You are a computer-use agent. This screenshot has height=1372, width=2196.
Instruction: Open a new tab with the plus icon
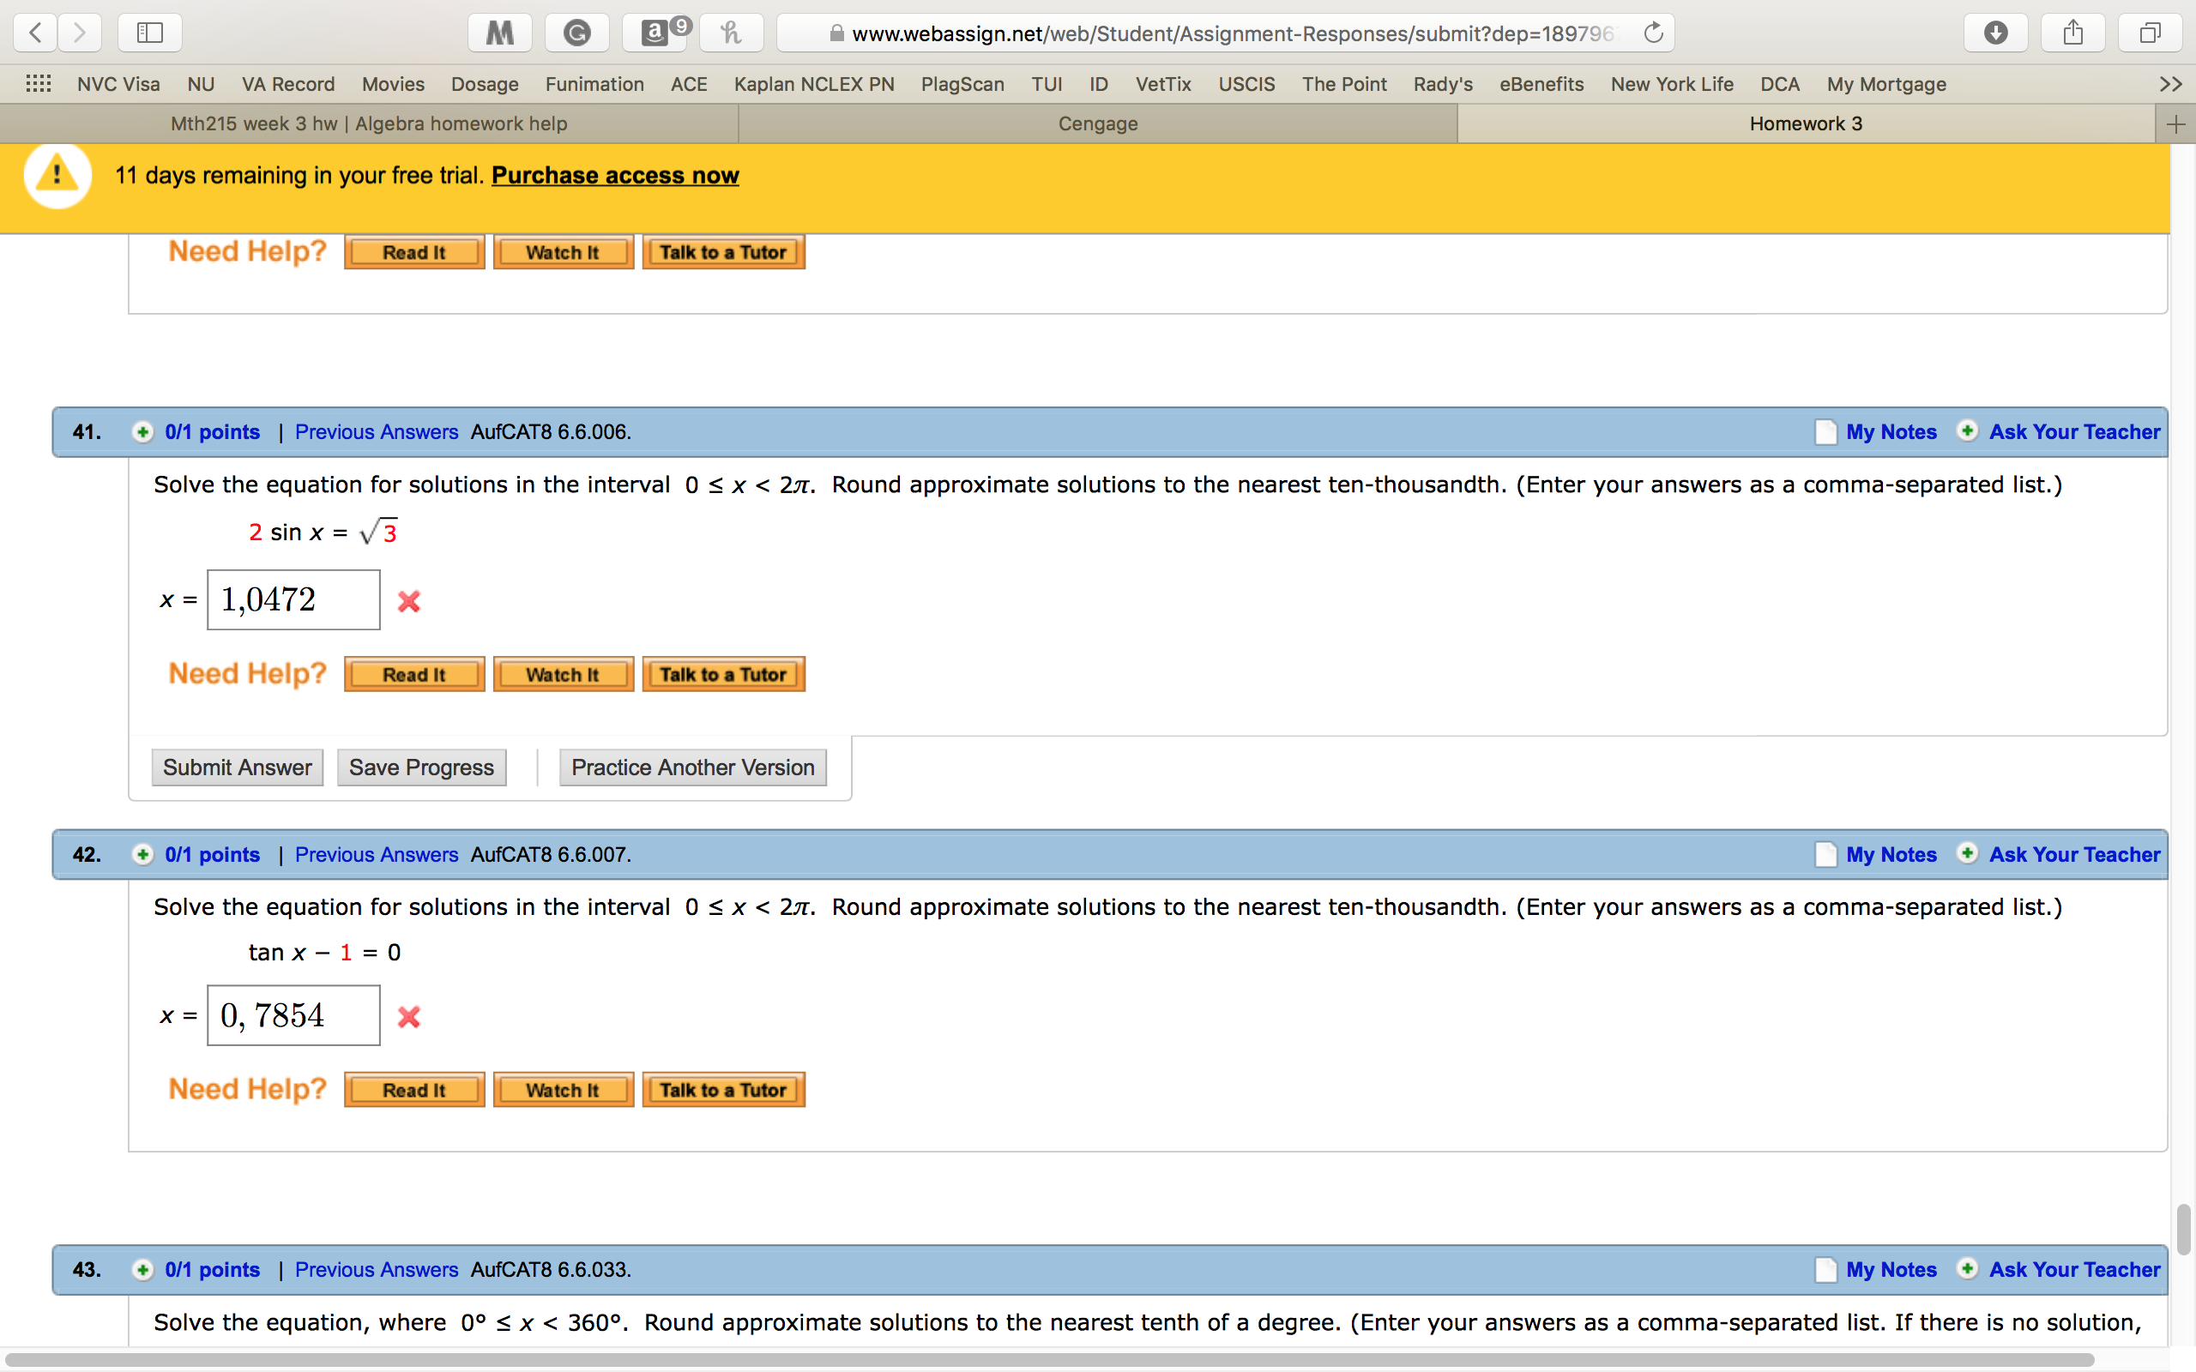coord(2175,124)
